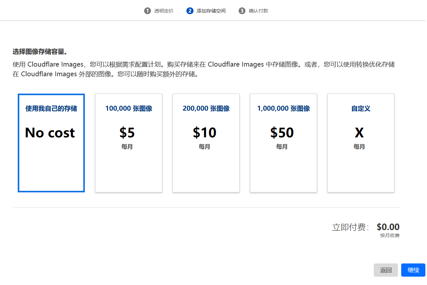
Task: Click the $0.00 total amount
Action: [388, 227]
